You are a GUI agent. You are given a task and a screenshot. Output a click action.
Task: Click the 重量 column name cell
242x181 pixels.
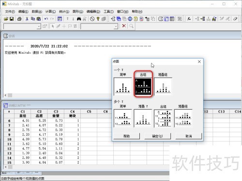pyautogui.click(x=56, y=116)
